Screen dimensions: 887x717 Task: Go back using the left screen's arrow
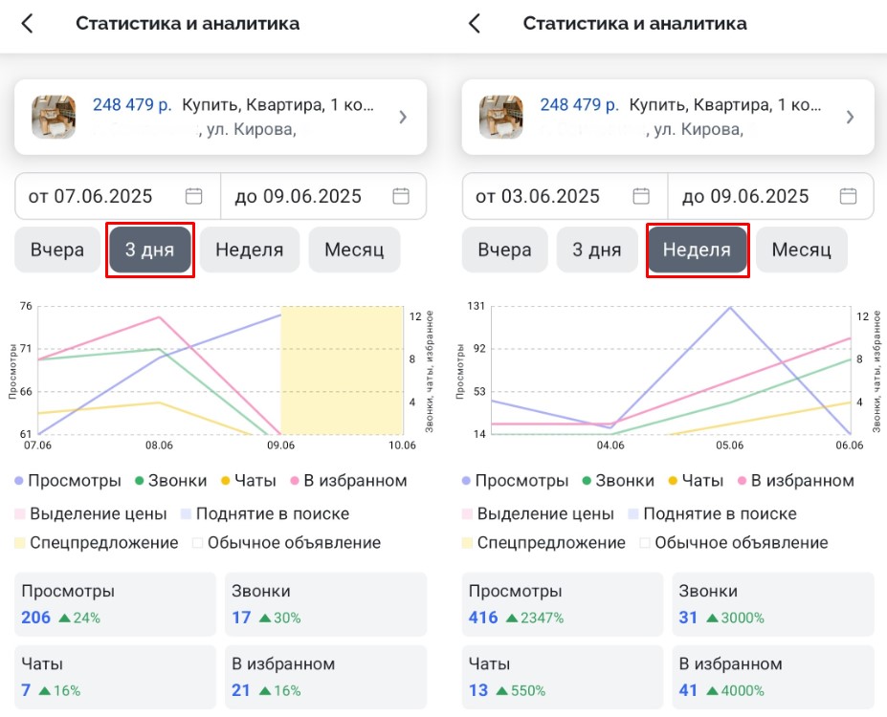27,24
